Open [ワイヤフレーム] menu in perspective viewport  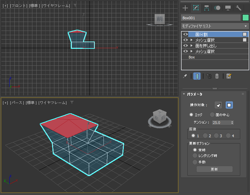(52, 103)
